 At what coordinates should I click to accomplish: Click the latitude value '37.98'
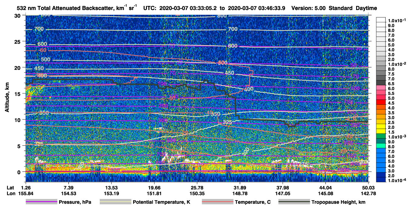coord(283,187)
